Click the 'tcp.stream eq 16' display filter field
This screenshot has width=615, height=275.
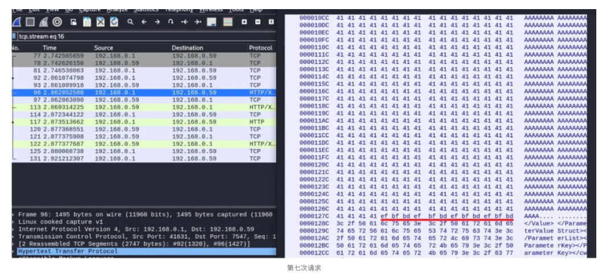point(147,36)
